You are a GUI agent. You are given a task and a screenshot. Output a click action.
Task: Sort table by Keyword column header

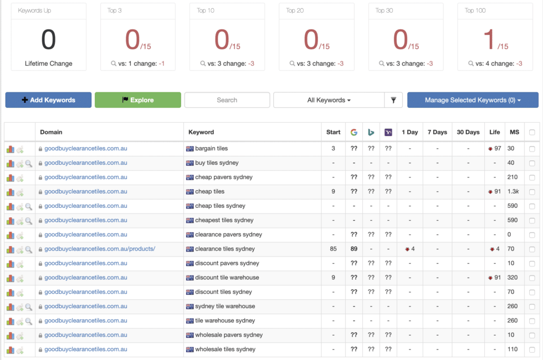pyautogui.click(x=201, y=132)
